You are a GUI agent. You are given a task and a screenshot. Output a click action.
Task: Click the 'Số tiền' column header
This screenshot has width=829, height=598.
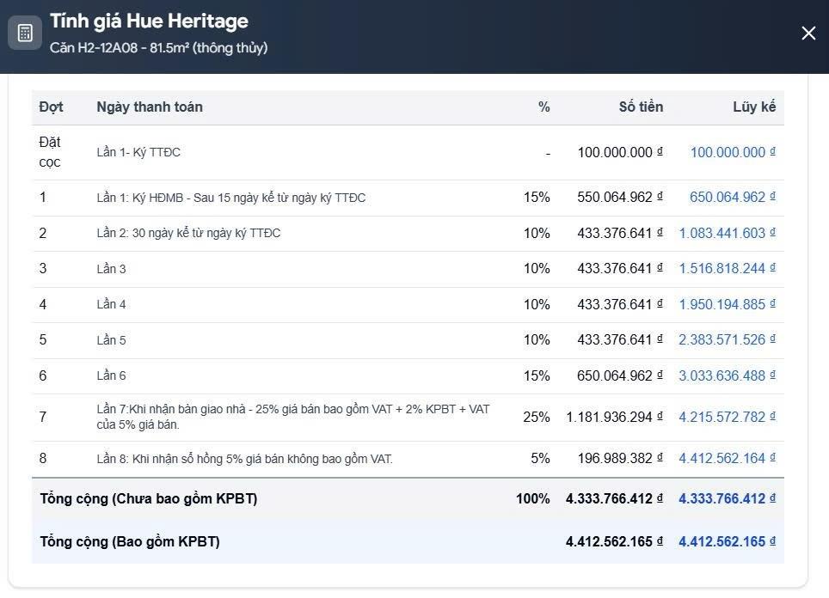pyautogui.click(x=641, y=107)
